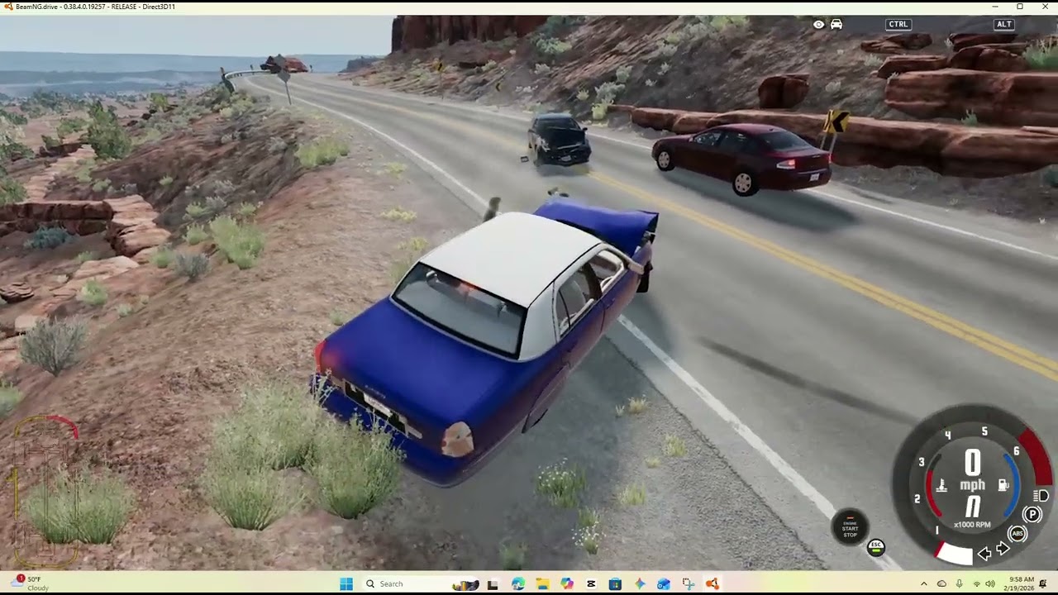Viewport: 1058px width, 595px height.
Task: Open the Outlook taskbar icon
Action: 664,583
